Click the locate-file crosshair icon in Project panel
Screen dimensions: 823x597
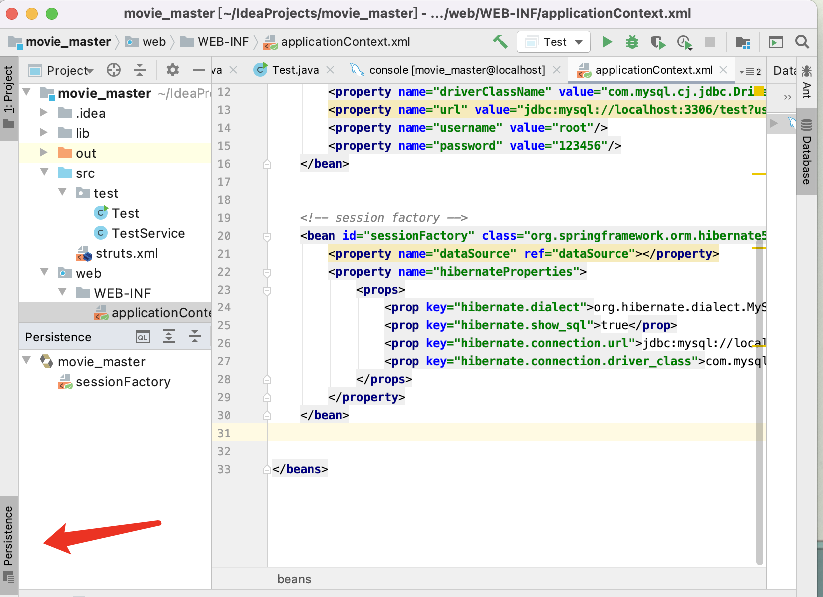pos(114,70)
